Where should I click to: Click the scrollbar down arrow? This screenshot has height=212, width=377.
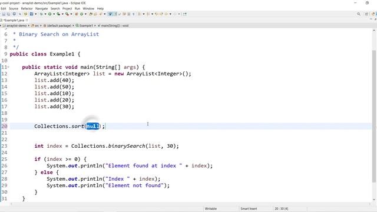374,199
